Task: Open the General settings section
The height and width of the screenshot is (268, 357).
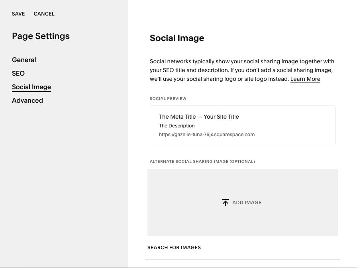Action: [x=24, y=60]
